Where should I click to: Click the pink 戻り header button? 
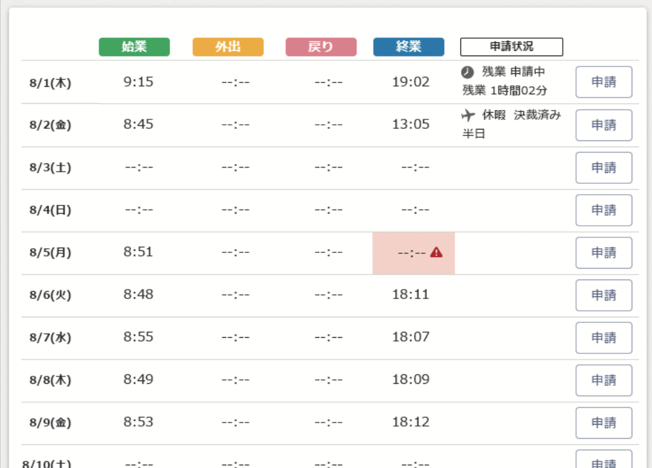pyautogui.click(x=321, y=47)
